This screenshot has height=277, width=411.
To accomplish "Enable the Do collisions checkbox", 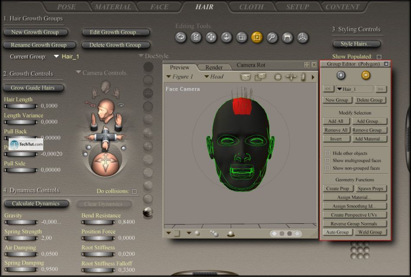I will (x=134, y=191).
